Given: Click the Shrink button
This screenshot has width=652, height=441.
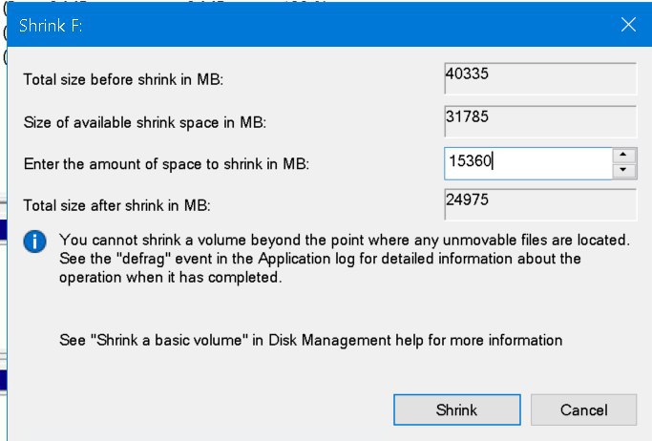Looking at the screenshot, I should coord(457,409).
